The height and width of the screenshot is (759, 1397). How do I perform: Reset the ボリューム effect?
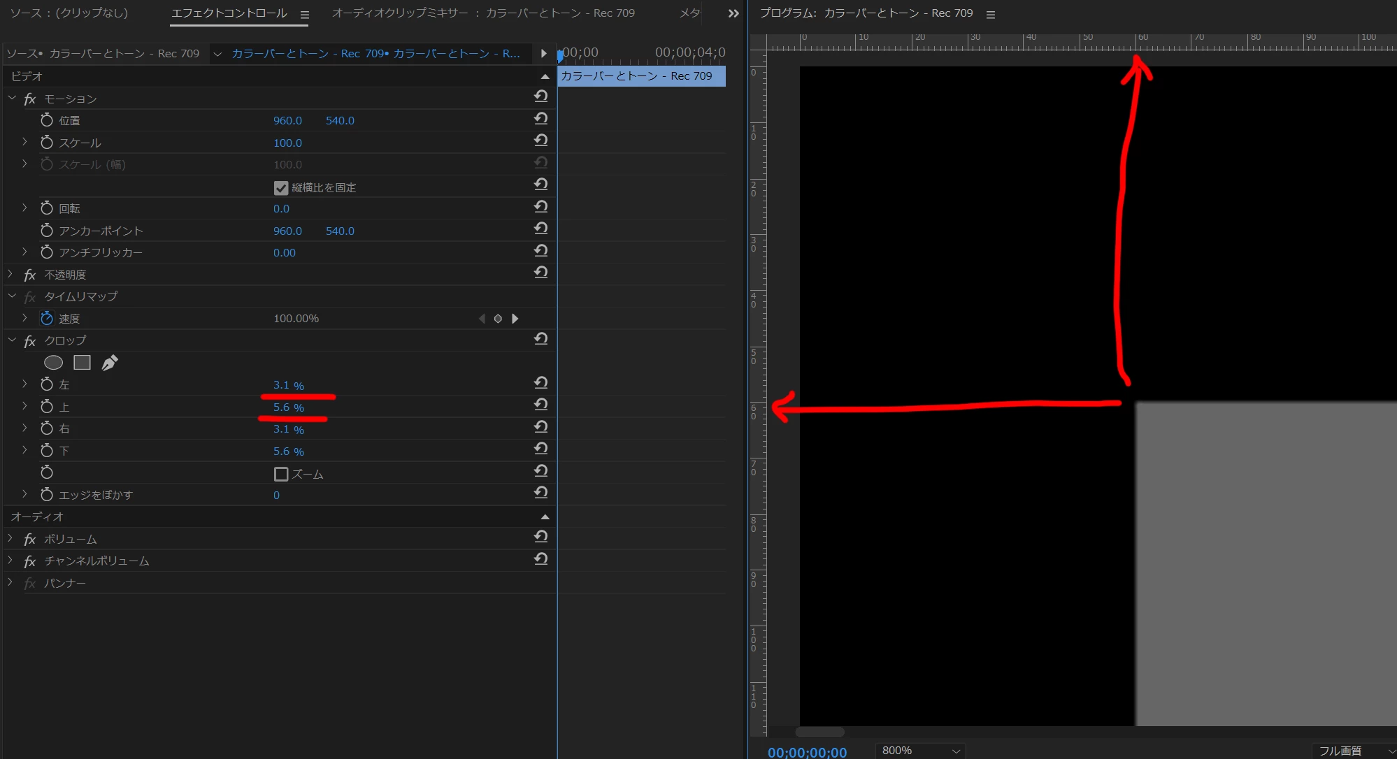pos(540,537)
